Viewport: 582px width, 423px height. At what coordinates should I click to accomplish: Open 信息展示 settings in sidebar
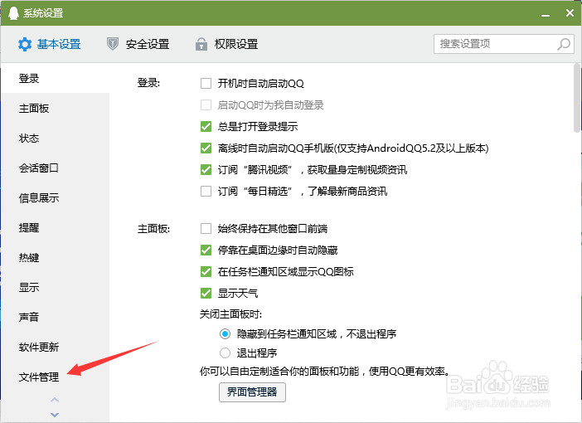pyautogui.click(x=55, y=198)
